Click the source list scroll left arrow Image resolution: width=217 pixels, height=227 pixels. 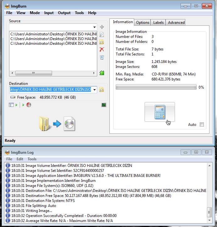click(x=12, y=73)
